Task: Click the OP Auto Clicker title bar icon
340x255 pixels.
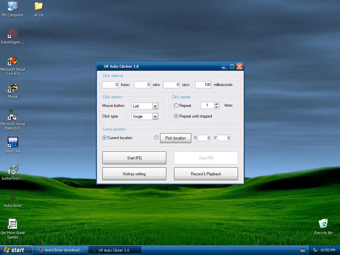Action: coord(100,66)
